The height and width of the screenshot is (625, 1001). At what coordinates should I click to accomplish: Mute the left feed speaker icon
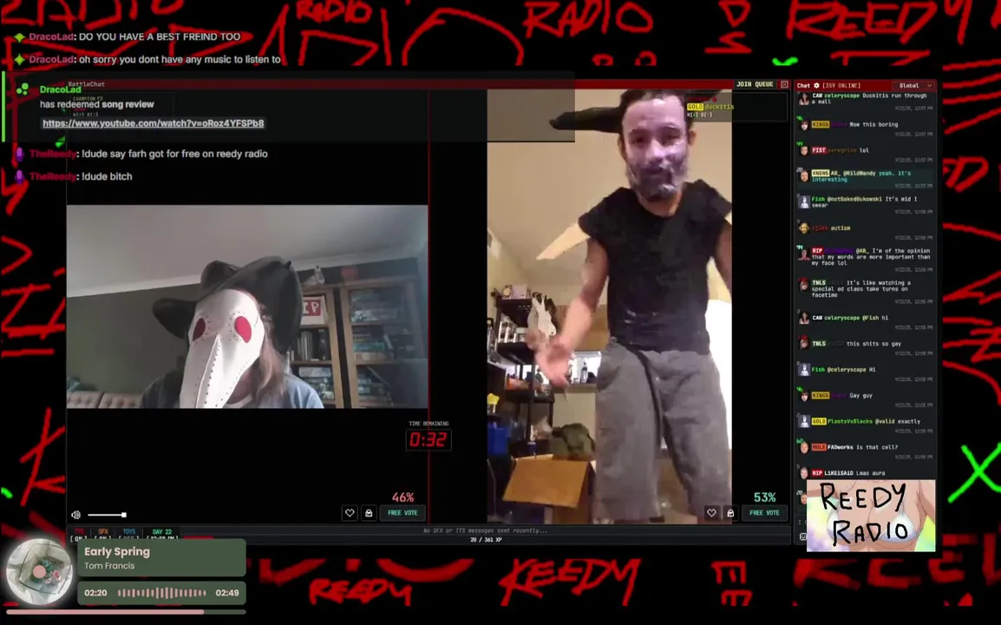pos(76,515)
